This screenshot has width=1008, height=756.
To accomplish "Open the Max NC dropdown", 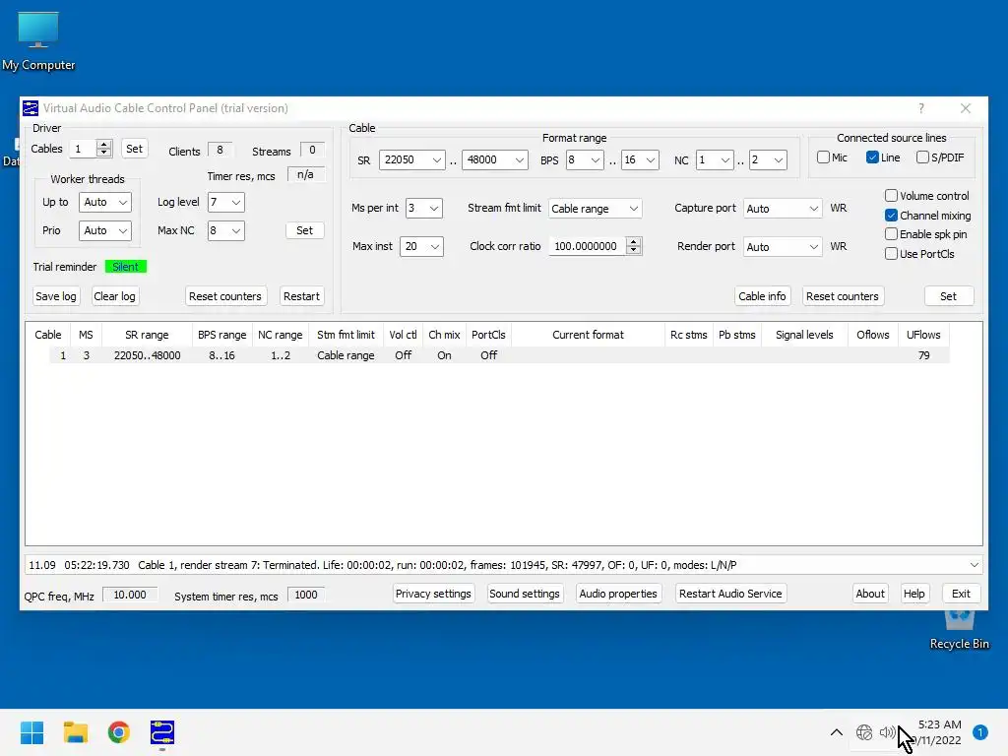I will [x=225, y=230].
